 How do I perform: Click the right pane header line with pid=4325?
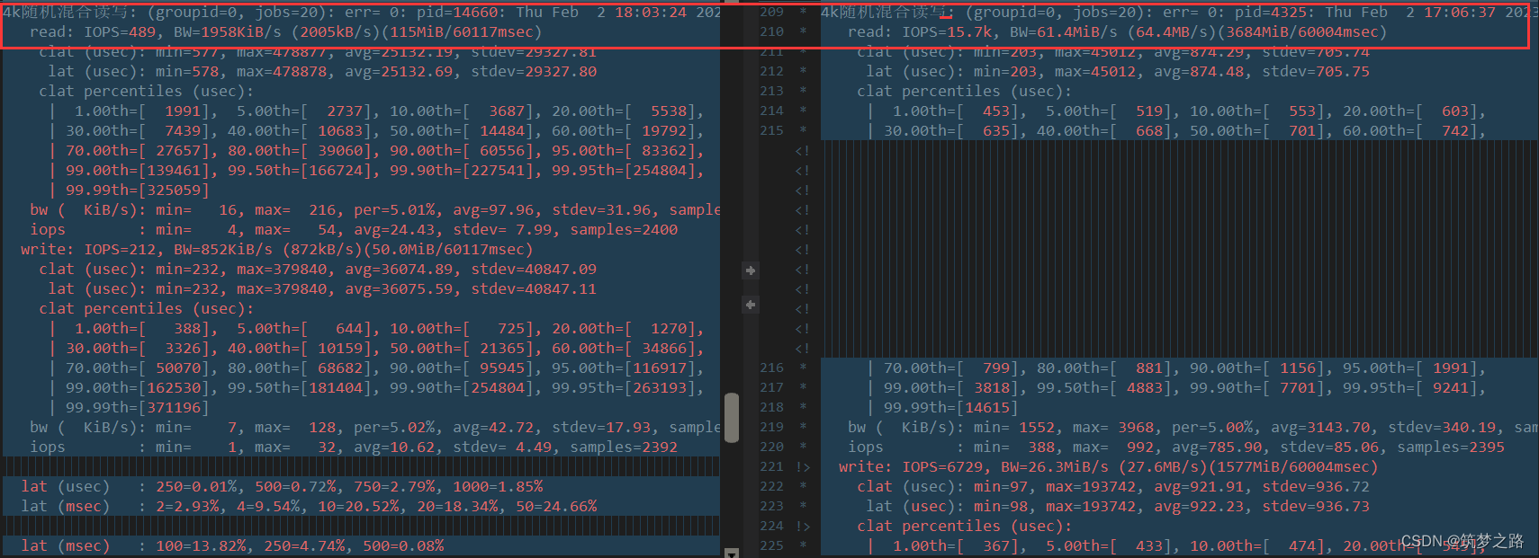[x=1179, y=13]
